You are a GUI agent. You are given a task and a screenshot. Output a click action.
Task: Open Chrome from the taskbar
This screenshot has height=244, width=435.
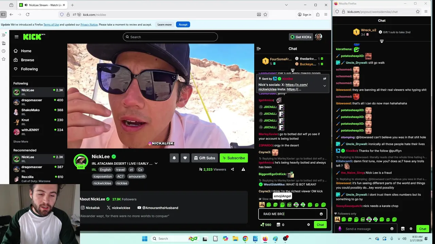[245, 239]
